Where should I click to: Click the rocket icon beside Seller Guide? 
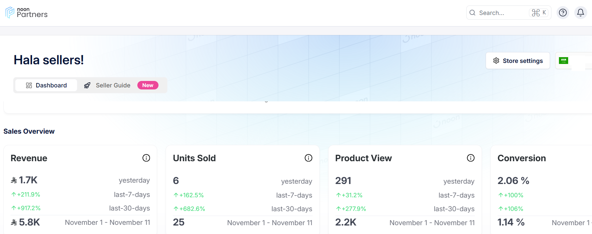click(88, 85)
